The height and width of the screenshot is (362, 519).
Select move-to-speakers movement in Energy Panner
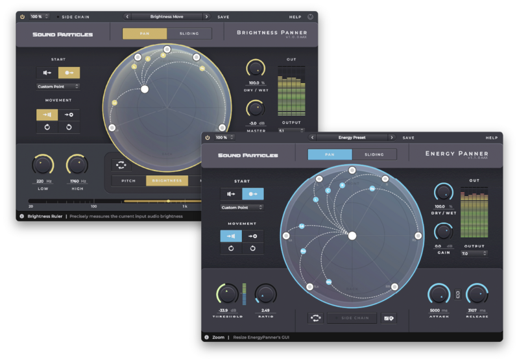click(231, 236)
